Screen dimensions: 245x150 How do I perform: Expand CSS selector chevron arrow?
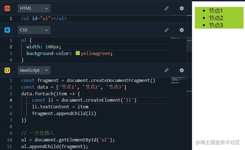tap(46, 30)
